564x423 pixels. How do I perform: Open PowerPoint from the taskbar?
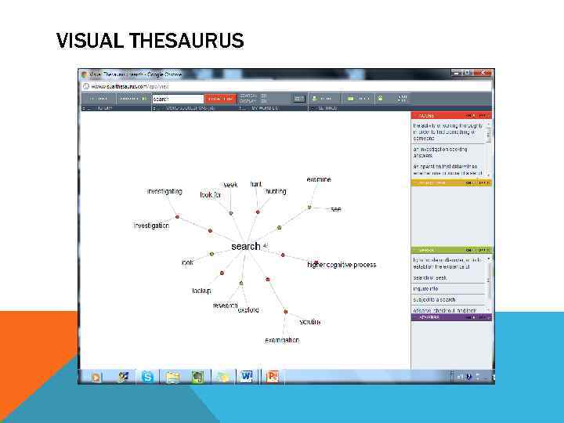(x=272, y=377)
